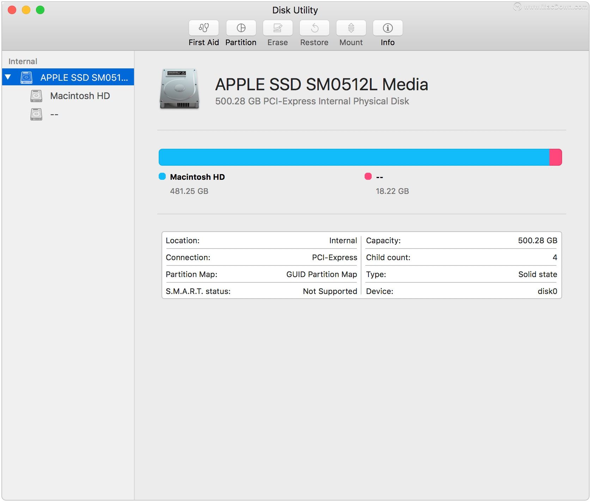
Task: Click the First Aid label
Action: (204, 42)
